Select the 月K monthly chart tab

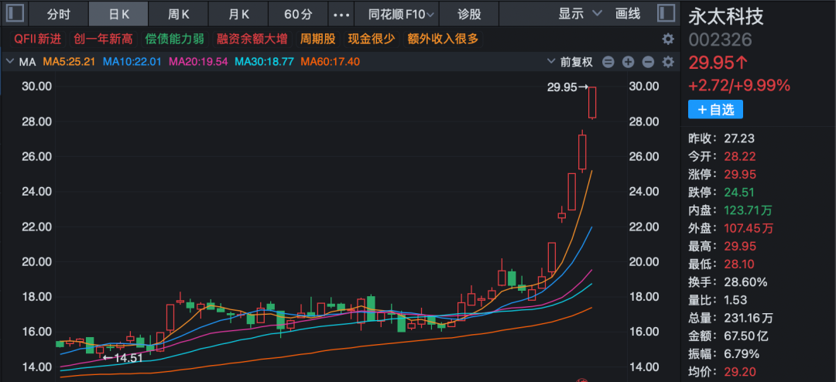tap(239, 14)
